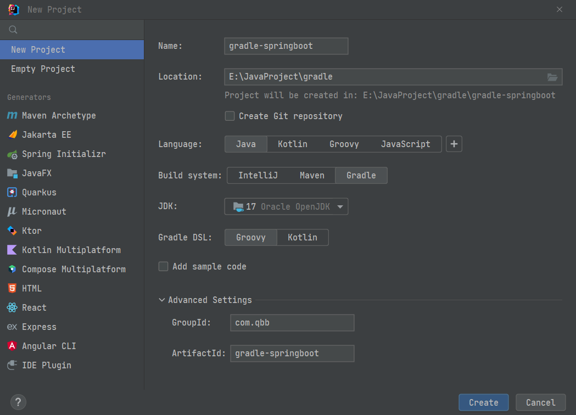Select the Maven Archetype generator icon
The width and height of the screenshot is (576, 415).
click(12, 115)
